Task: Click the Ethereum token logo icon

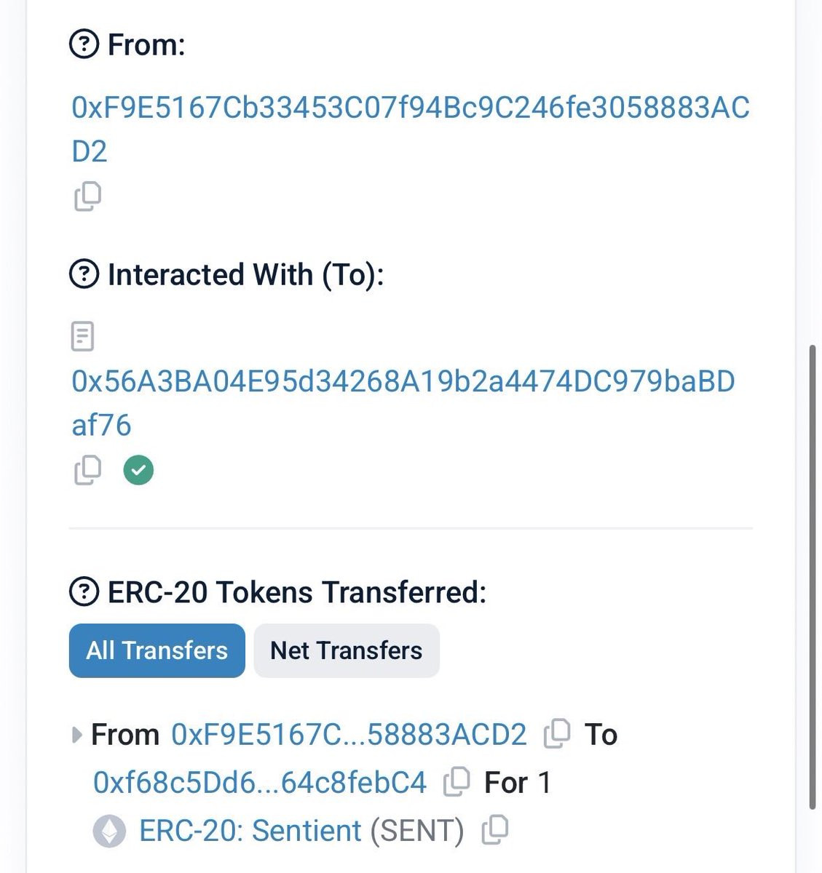Action: click(x=110, y=831)
